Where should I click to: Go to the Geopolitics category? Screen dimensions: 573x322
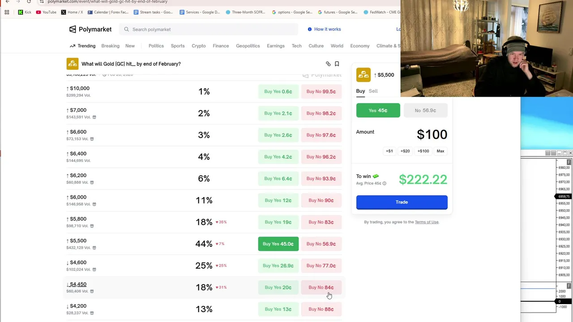click(248, 46)
